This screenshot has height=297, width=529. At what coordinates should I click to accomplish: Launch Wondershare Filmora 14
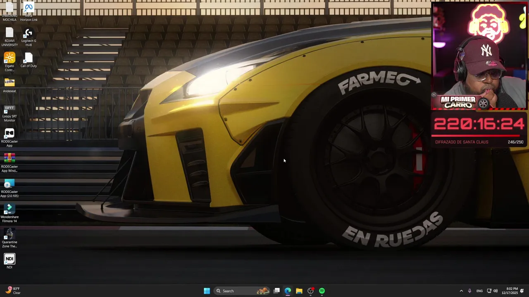click(10, 213)
